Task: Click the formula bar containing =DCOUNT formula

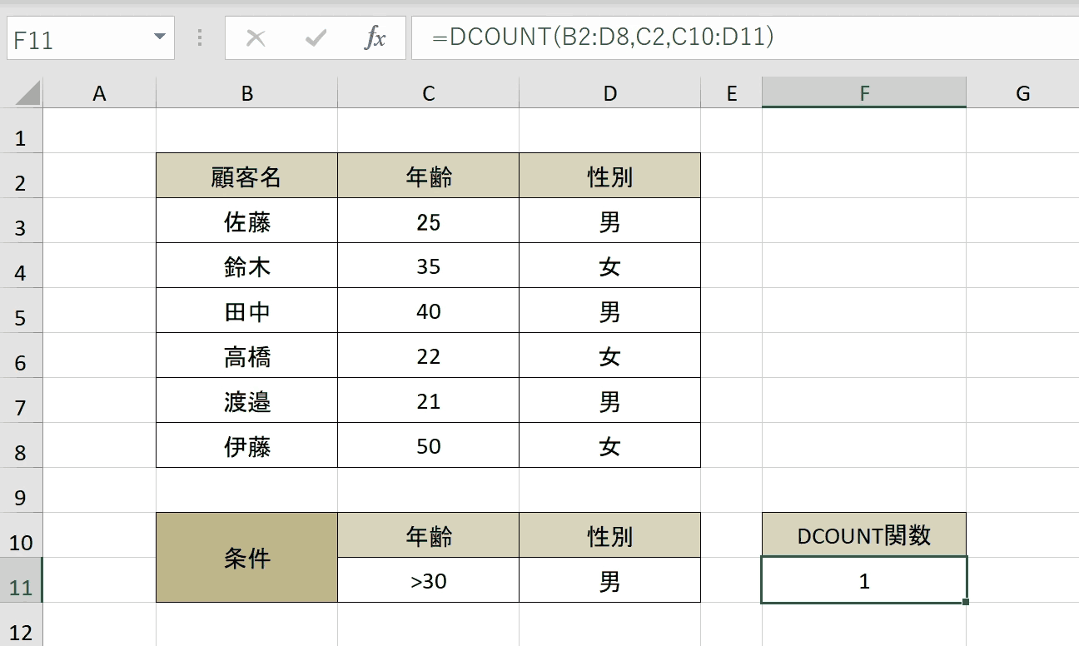Action: tap(744, 37)
